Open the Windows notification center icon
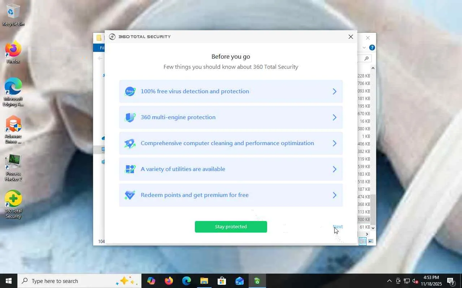462x288 pixels. coord(451,281)
